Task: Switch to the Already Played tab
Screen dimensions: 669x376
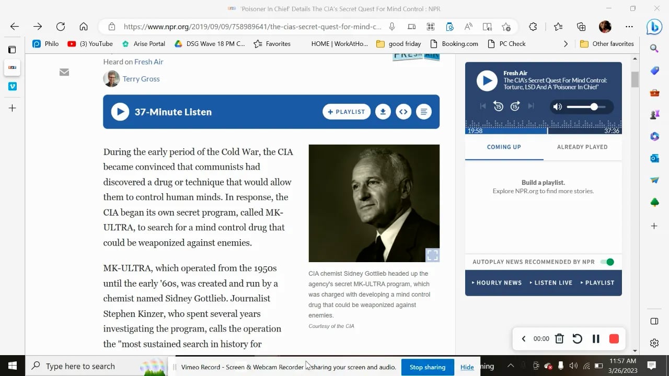Action: pyautogui.click(x=582, y=147)
